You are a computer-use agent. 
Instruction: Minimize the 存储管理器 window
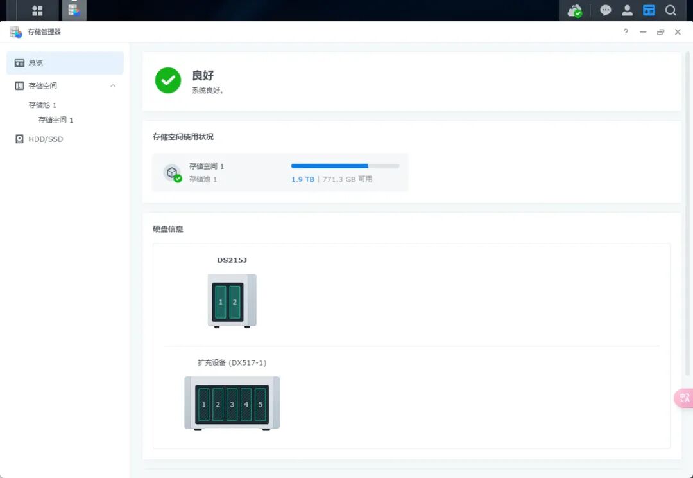tap(643, 32)
